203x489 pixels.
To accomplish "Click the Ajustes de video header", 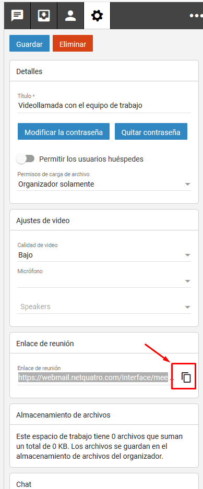I will point(104,221).
